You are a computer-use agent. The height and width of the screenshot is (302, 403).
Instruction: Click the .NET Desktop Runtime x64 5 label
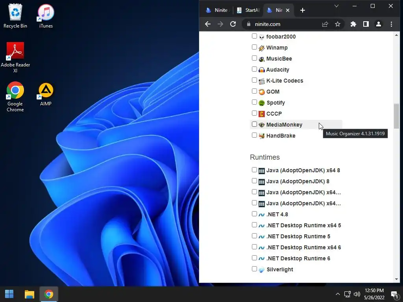[x=303, y=225]
